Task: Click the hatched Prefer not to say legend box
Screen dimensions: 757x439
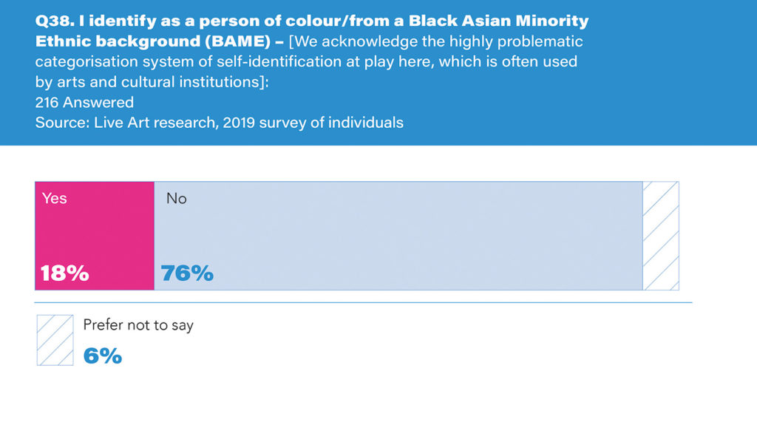Action: [x=55, y=340]
